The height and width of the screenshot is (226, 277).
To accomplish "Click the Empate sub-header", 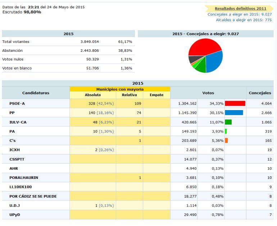I will (156, 95).
